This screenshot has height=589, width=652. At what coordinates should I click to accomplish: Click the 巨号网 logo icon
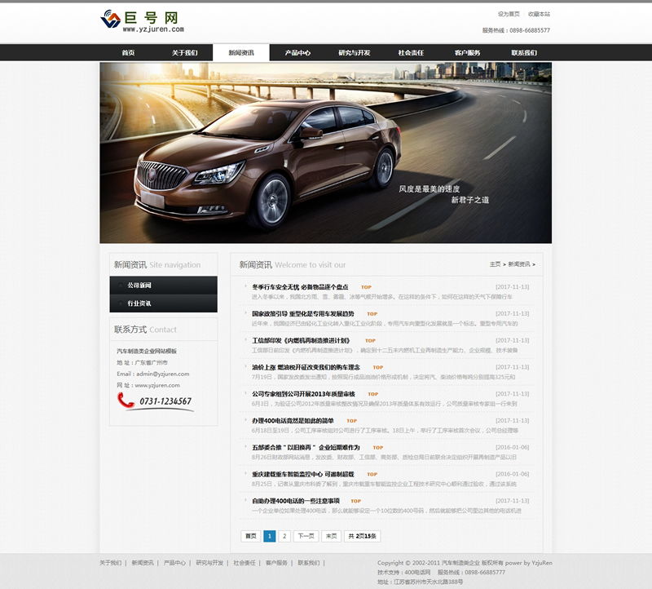click(110, 20)
